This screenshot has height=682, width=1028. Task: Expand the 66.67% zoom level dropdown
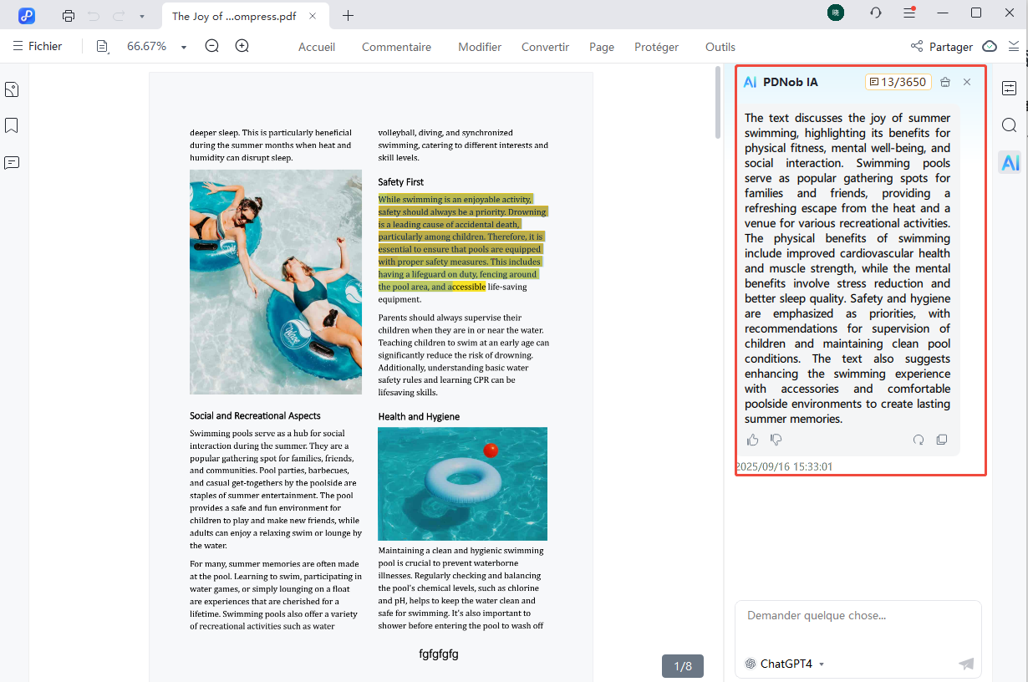(184, 47)
